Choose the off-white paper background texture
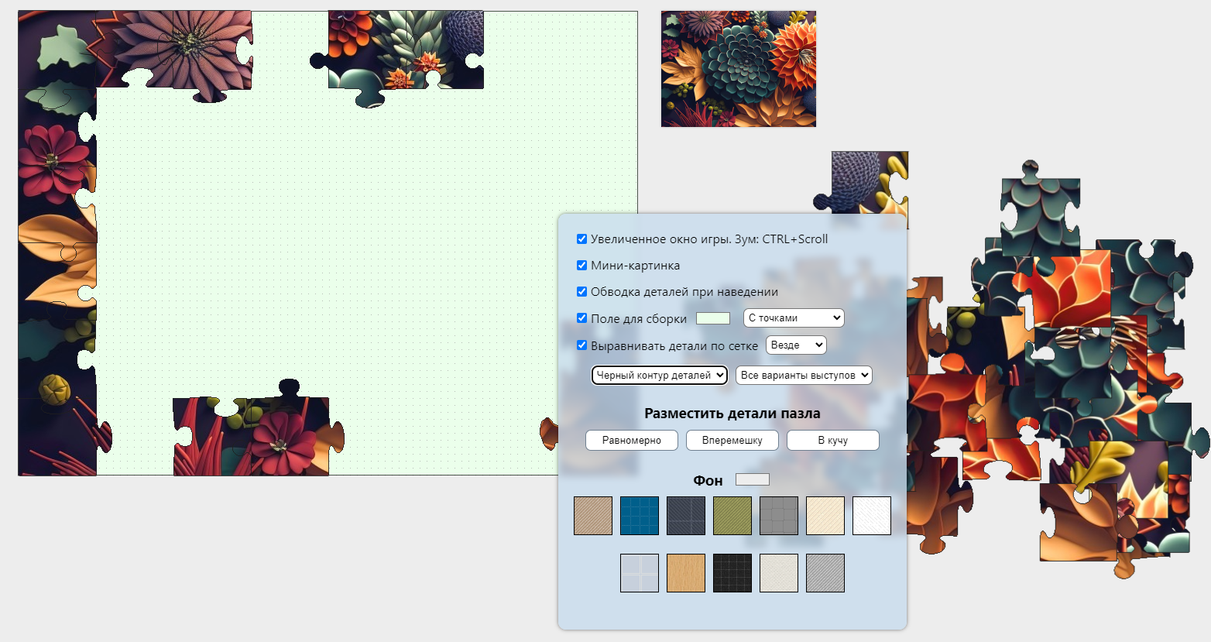The width and height of the screenshot is (1211, 642). 779,573
